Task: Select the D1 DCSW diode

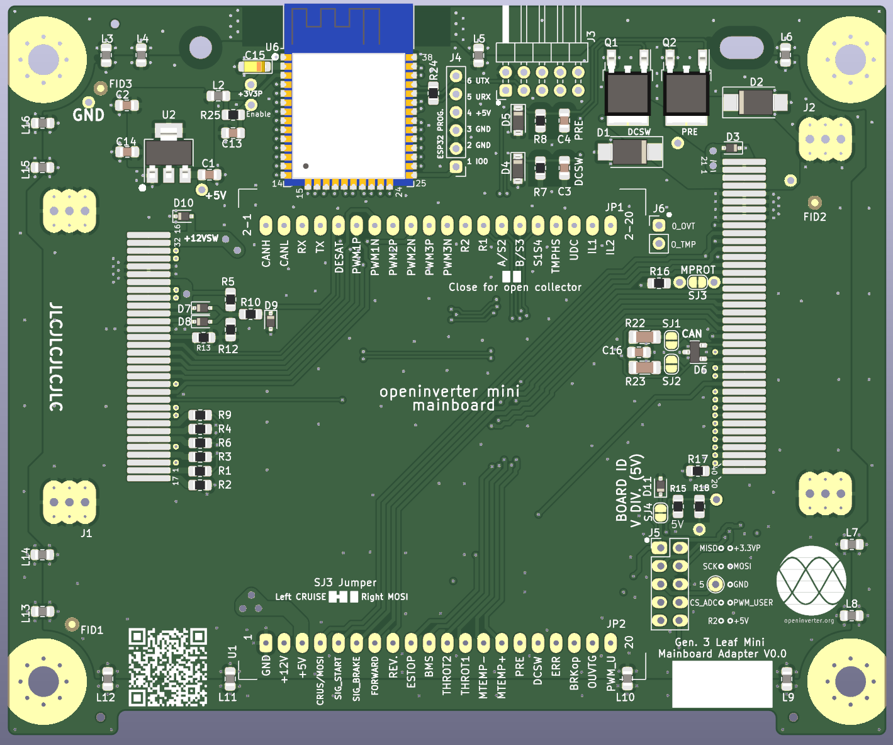Action: (x=630, y=152)
